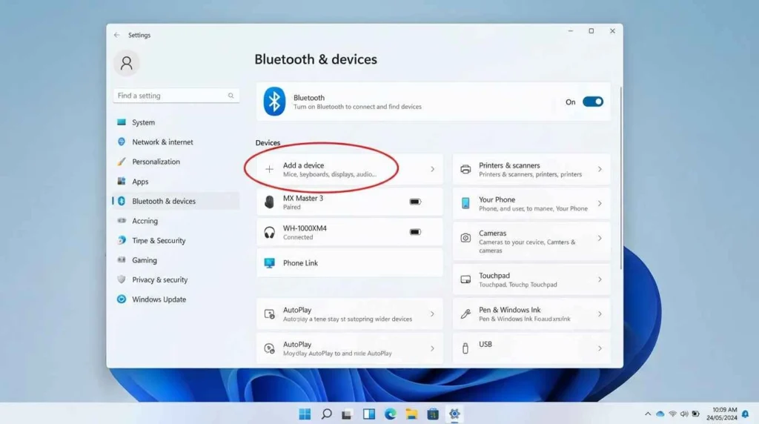Open Touchpad settings
This screenshot has height=424, width=759.
[531, 279]
